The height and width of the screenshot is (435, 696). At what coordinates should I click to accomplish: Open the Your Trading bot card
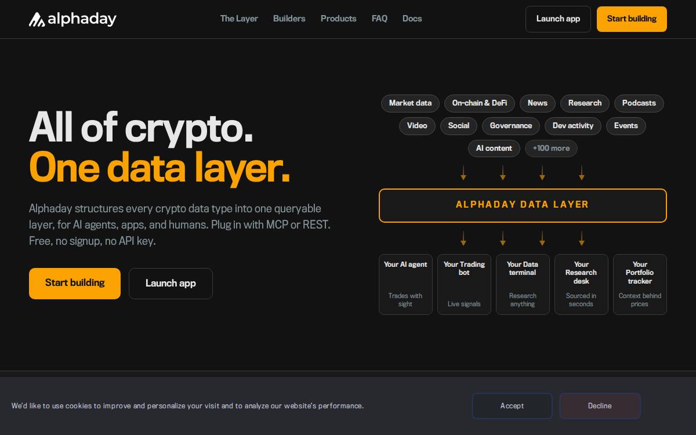pos(464,285)
